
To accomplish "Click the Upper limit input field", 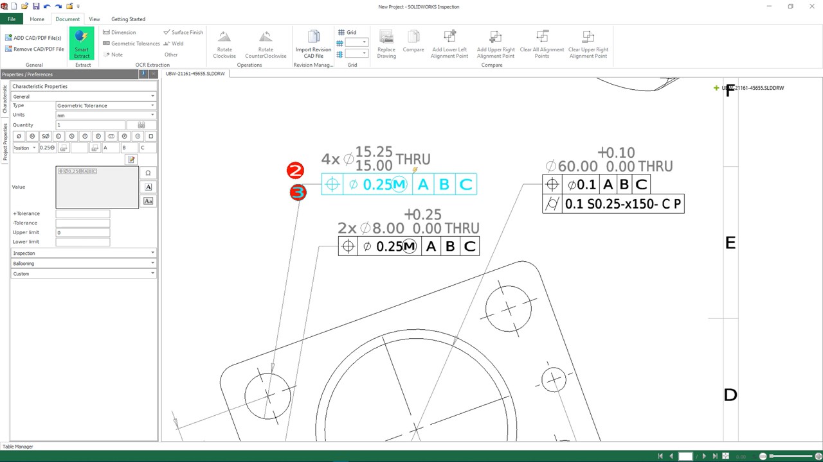I will coord(83,232).
